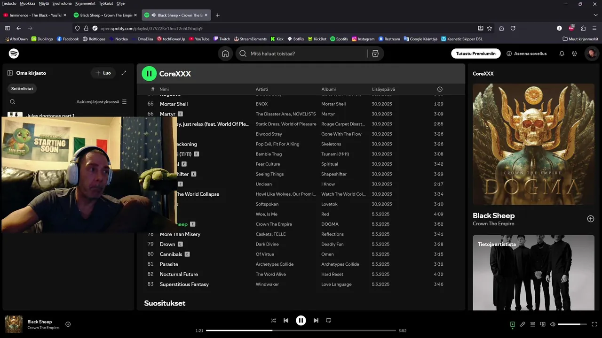Toggle the Now Playing view button

click(x=513, y=324)
